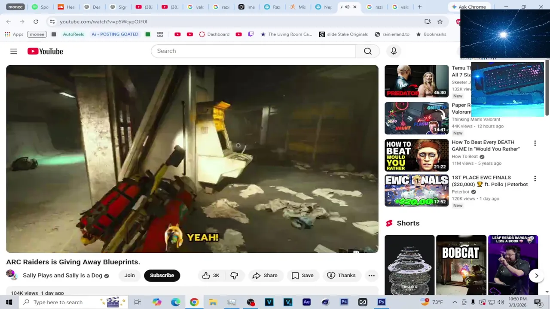Image resolution: width=550 pixels, height=309 pixels.
Task: Switch to the 'Ima' tab
Action: [x=246, y=7]
